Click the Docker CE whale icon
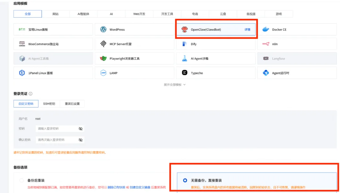Image resolution: width=340 pixels, height=193 pixels. pos(266,29)
